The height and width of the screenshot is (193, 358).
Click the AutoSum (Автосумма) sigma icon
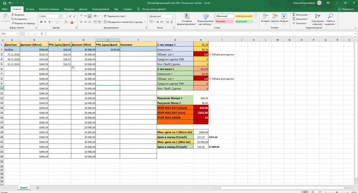tap(294, 15)
